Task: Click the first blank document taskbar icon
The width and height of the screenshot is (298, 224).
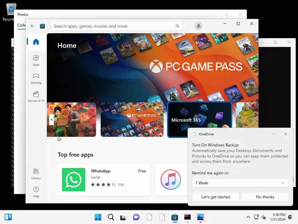Action: click(149, 217)
